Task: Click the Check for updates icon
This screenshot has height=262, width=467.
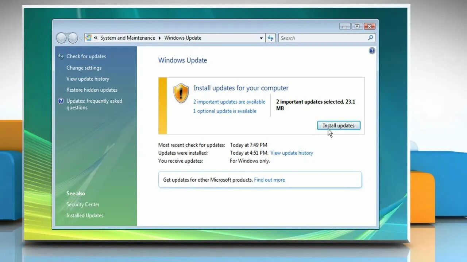Action: 61,56
